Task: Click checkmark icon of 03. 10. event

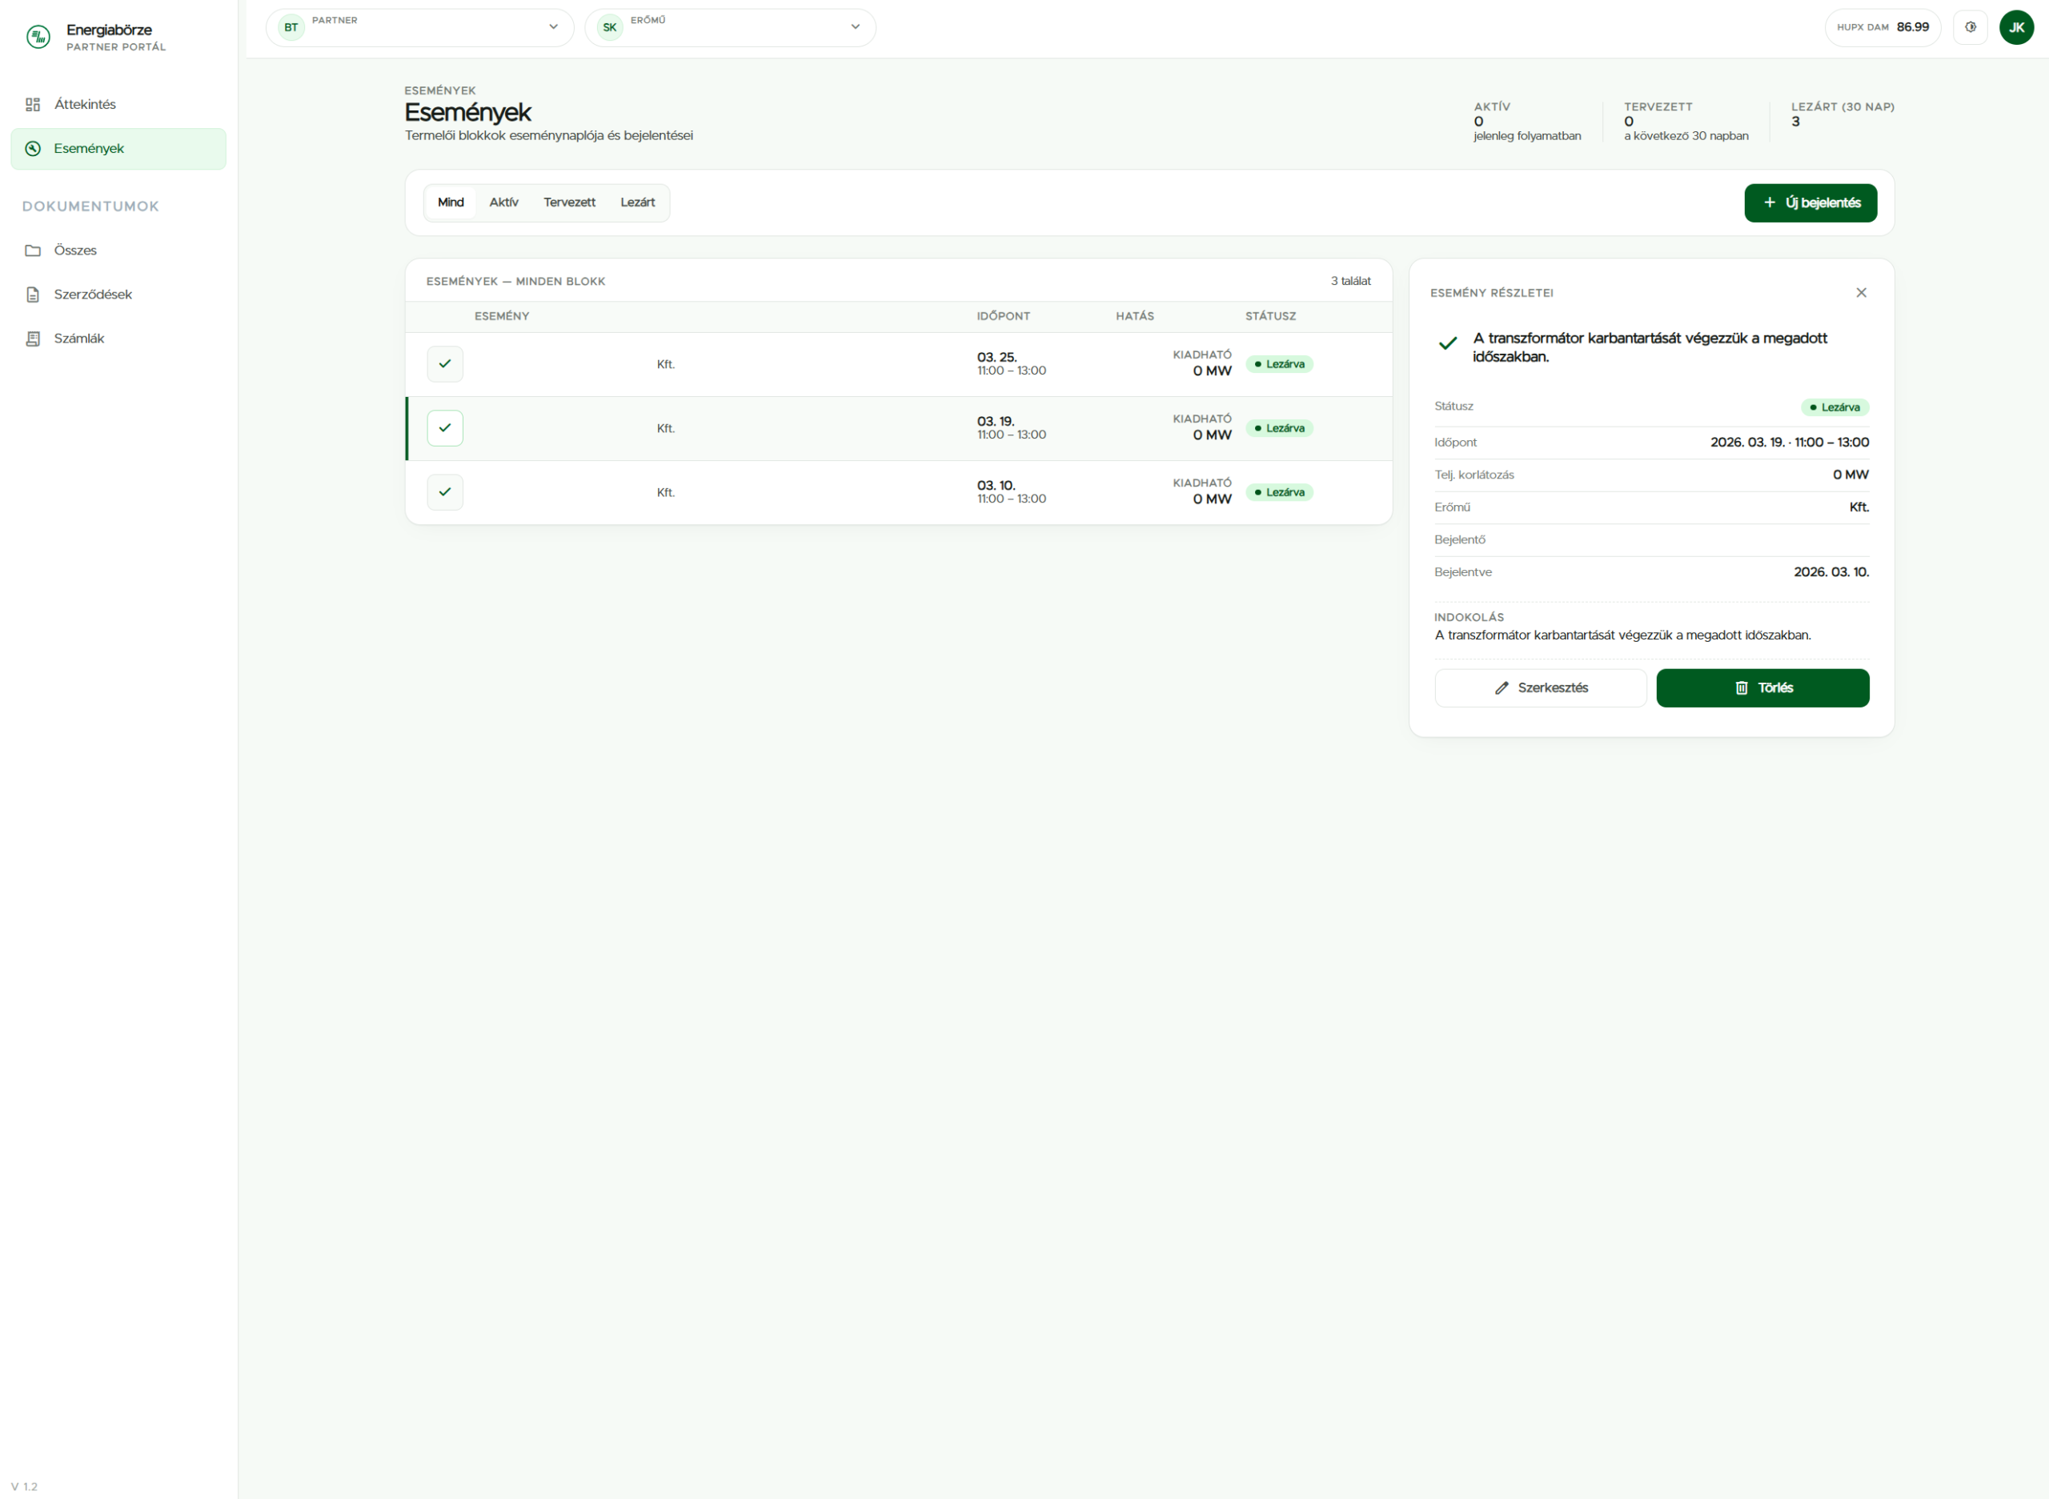Action: pyautogui.click(x=445, y=492)
